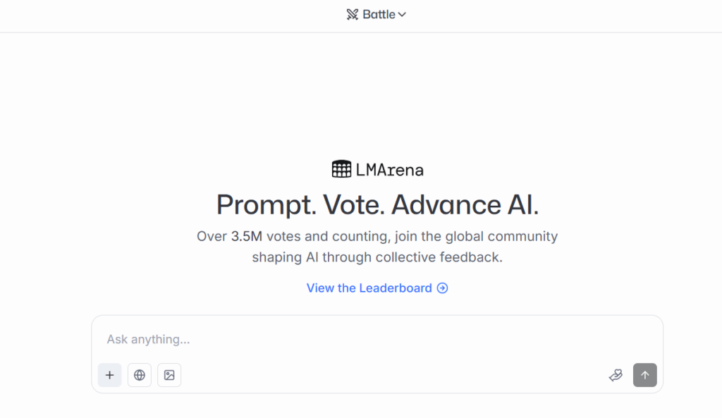Toggle image generation icon in prompt box
Image resolution: width=722 pixels, height=418 pixels.
pyautogui.click(x=169, y=375)
